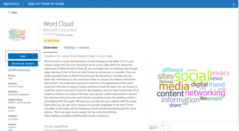The width and height of the screenshot is (239, 131).
Task: Click the Support link in the sidebar
Action: click(12, 127)
